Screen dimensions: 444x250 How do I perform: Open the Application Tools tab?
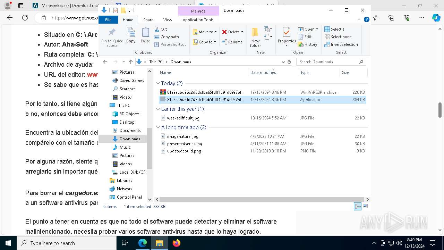(198, 20)
